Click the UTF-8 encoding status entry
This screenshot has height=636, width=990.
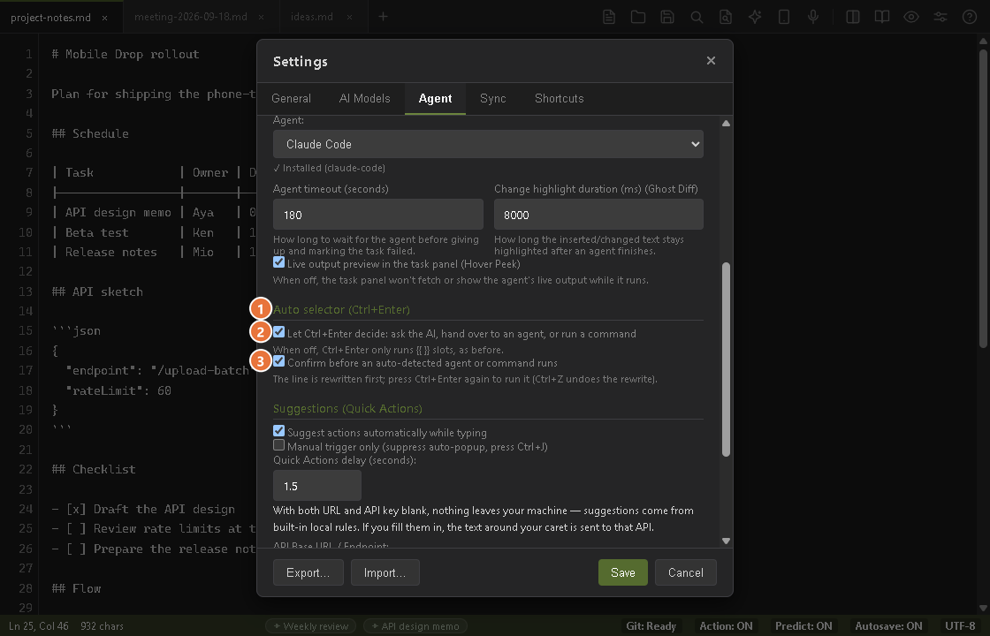tap(960, 626)
